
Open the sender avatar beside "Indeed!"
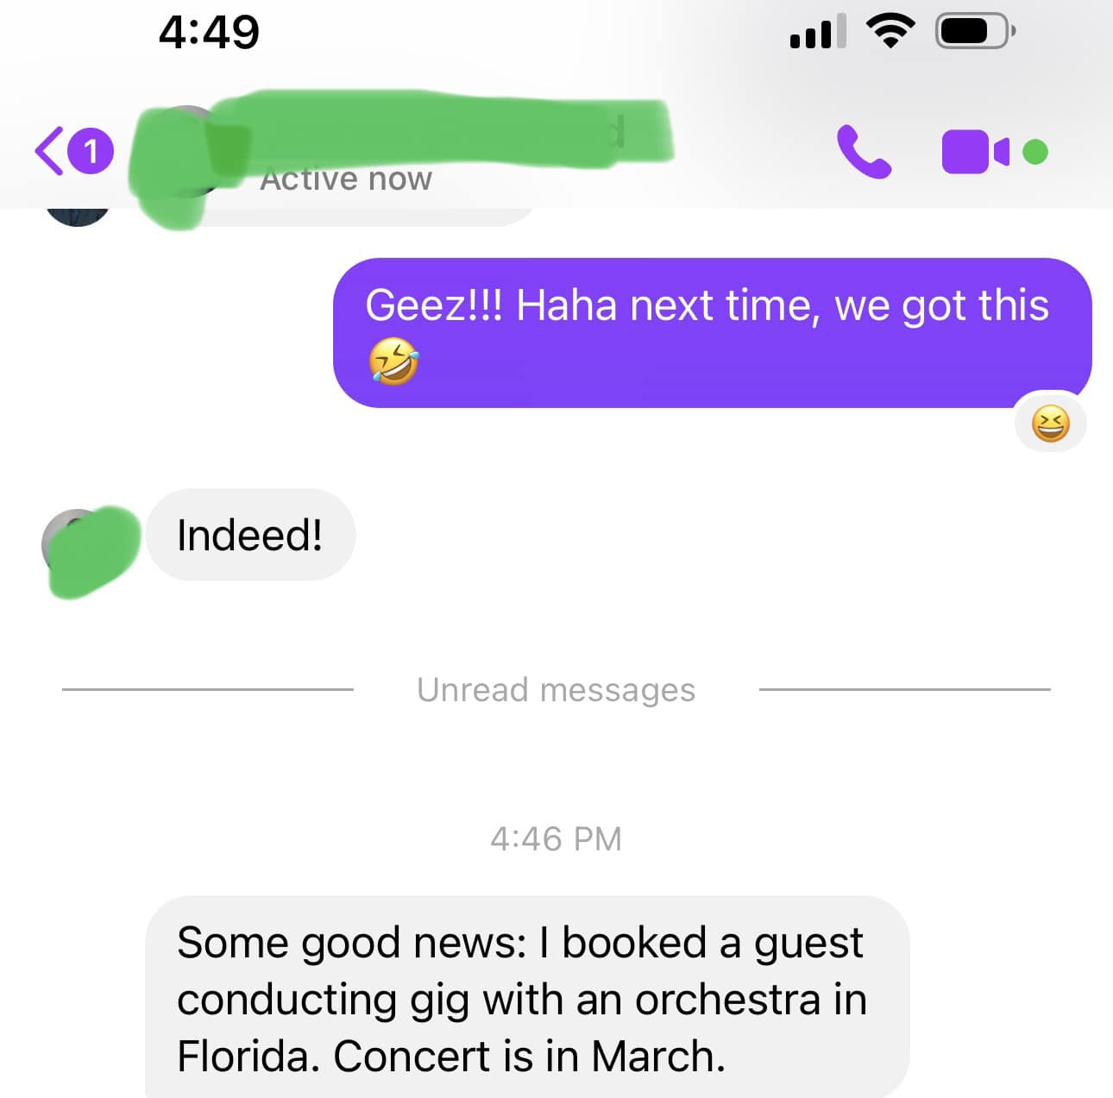(x=90, y=551)
